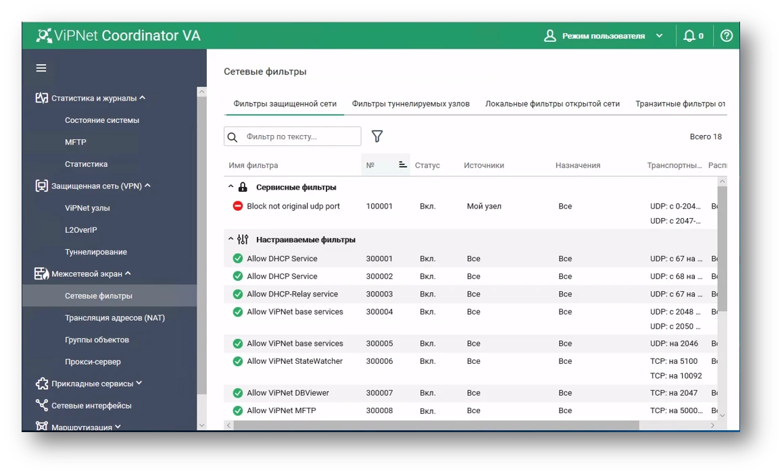This screenshot has height=476, width=784.
Task: Expand the Прикладные сервисы section
Action: click(139, 383)
